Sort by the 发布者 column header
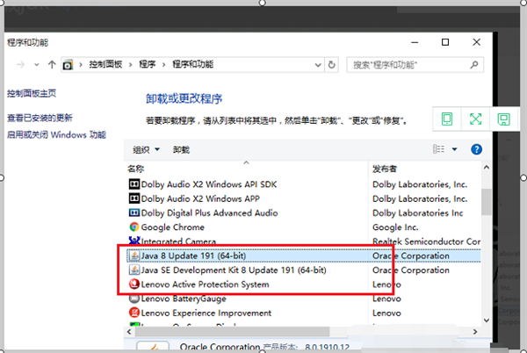The height and width of the screenshot is (353, 527). [x=385, y=169]
